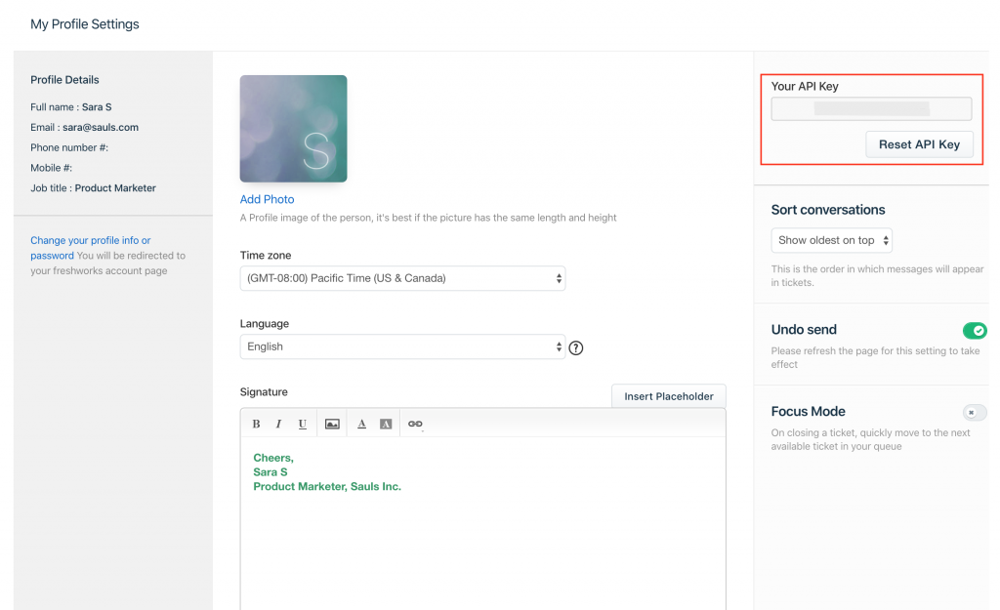1000x610 pixels.
Task: Click the underline icon in signature toolbar
Action: (x=303, y=425)
